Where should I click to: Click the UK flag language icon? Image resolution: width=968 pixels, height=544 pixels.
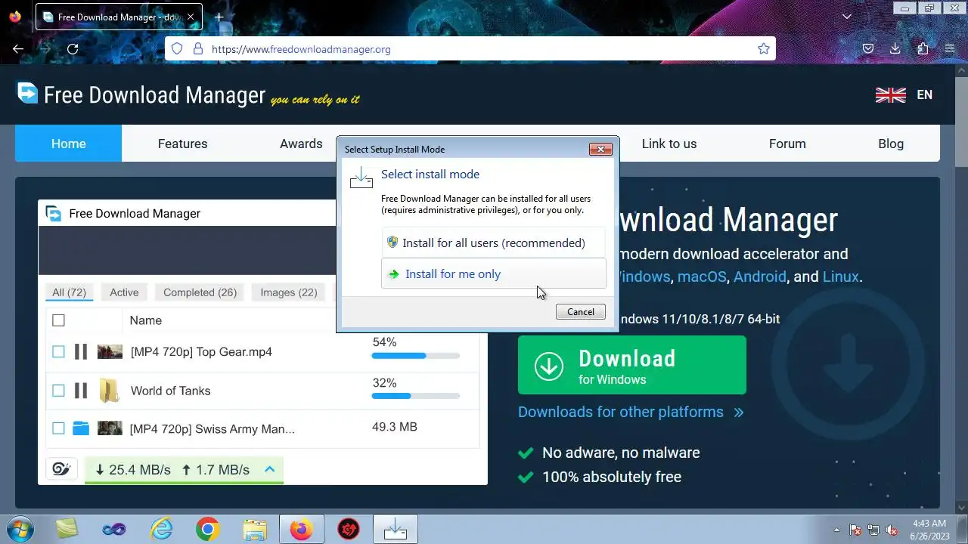pos(890,94)
